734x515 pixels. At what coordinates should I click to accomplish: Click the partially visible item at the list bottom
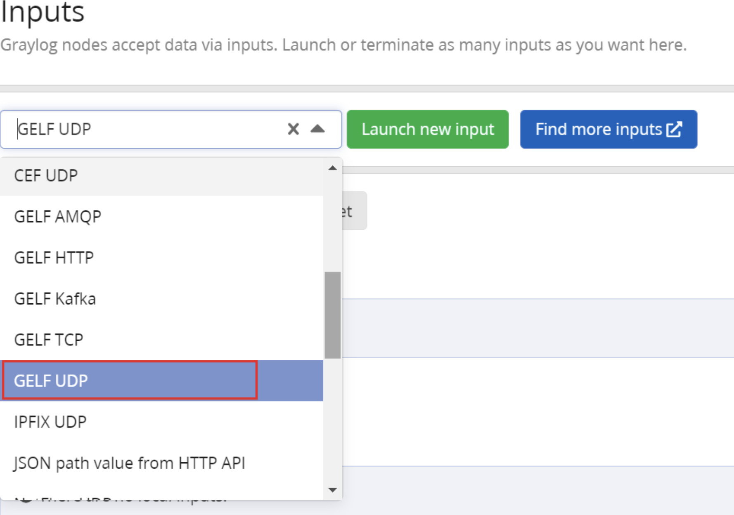coord(124,497)
